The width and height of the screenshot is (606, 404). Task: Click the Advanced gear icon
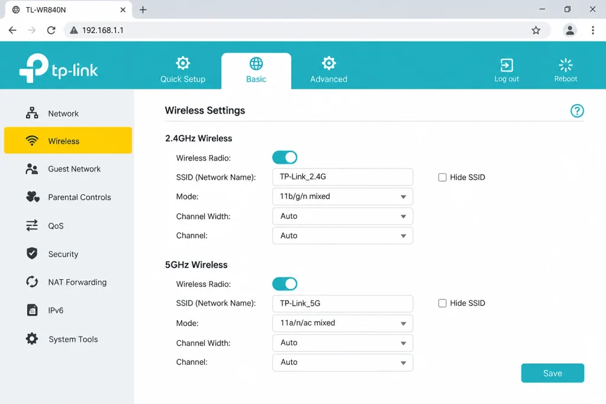click(x=328, y=63)
